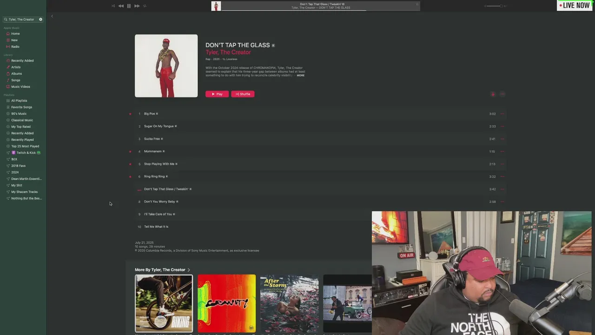Click the Tyler, The Creator search field
The image size is (595, 335).
pyautogui.click(x=23, y=20)
